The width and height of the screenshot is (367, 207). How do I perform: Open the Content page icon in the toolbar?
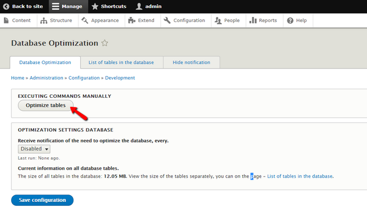[6, 20]
